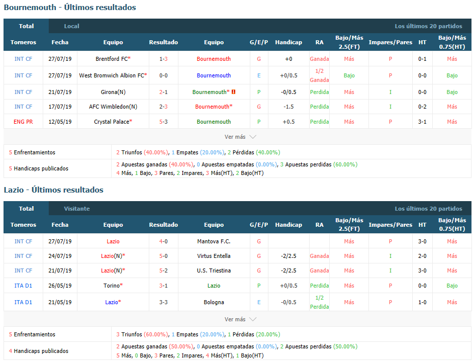Image resolution: width=473 pixels, height=362 pixels.
Task: Click the 5-3 result of Crystal Palace match
Action: [163, 122]
